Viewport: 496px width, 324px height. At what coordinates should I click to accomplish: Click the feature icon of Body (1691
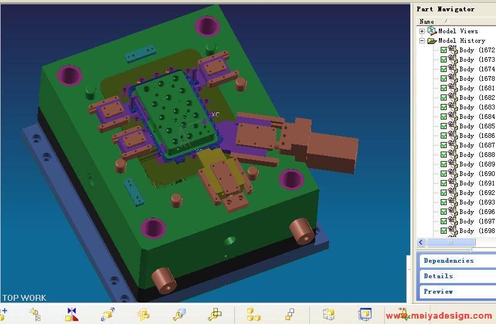(453, 183)
